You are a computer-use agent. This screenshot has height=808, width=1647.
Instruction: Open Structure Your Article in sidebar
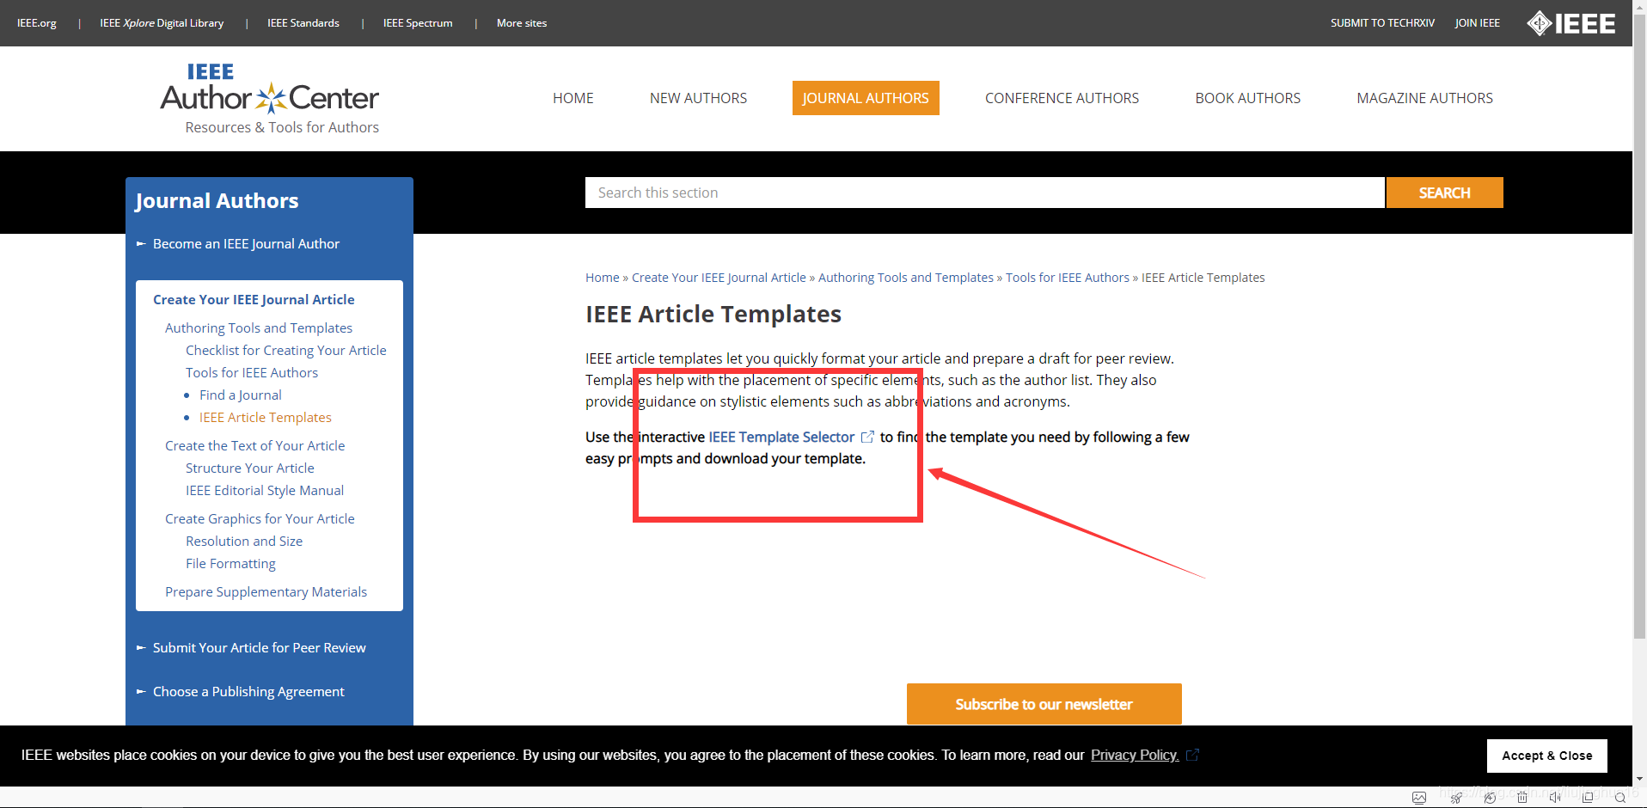(x=250, y=468)
